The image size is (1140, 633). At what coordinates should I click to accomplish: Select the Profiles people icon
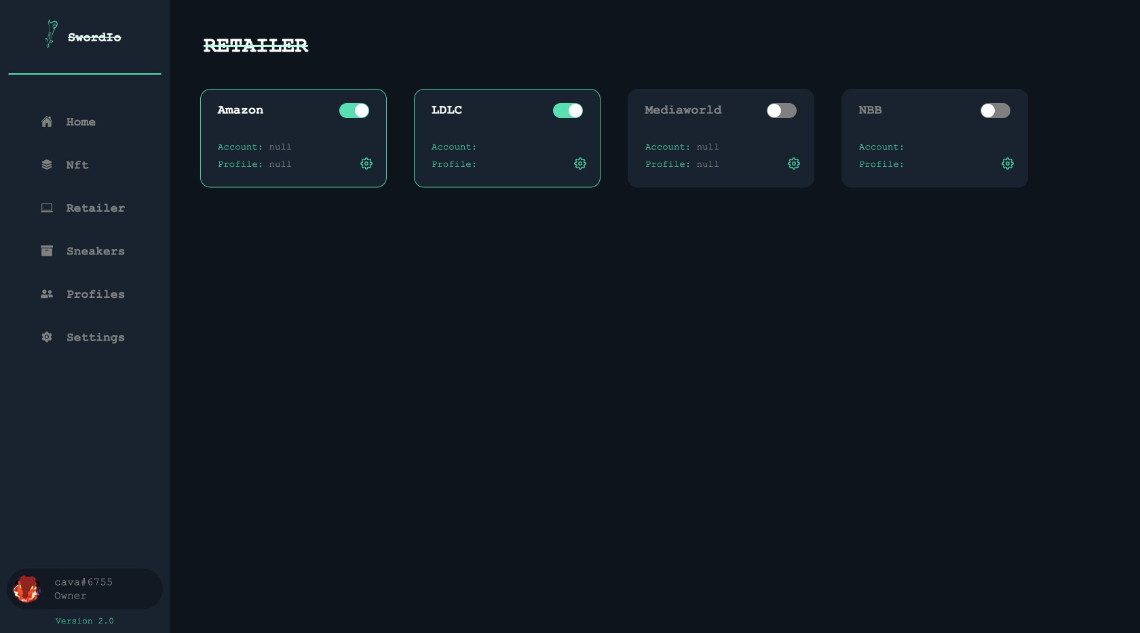[x=46, y=294]
